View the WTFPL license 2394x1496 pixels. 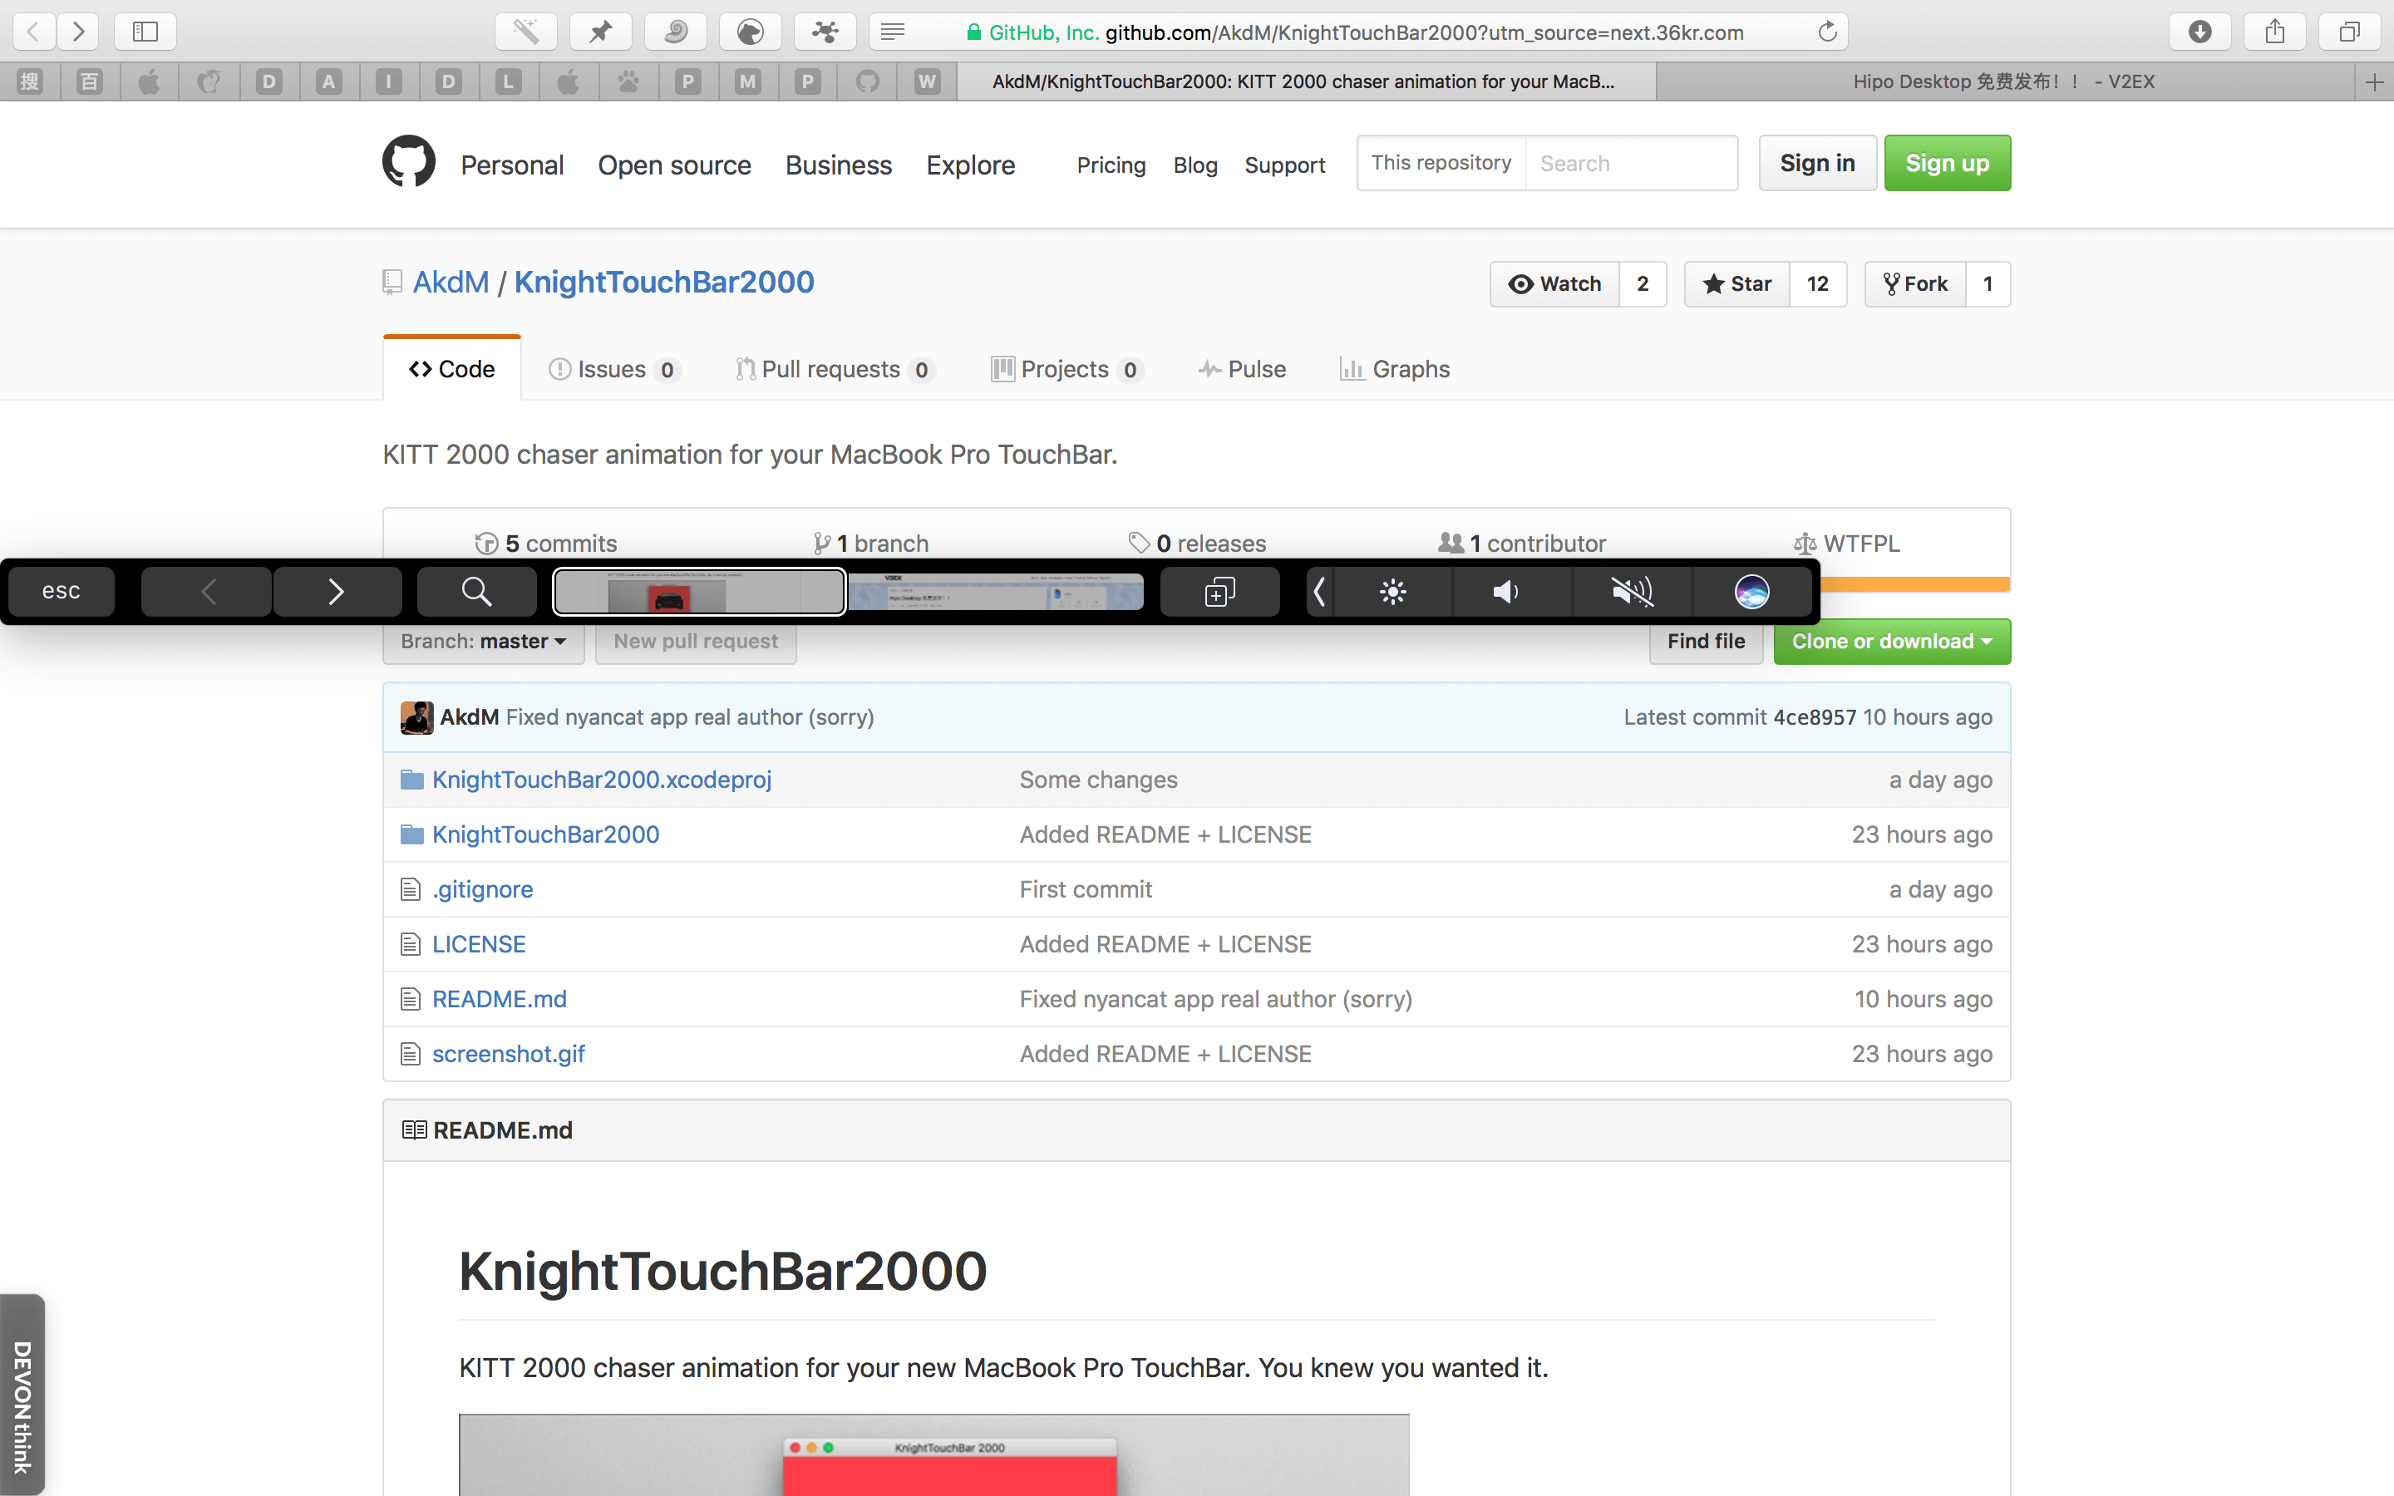1846,544
